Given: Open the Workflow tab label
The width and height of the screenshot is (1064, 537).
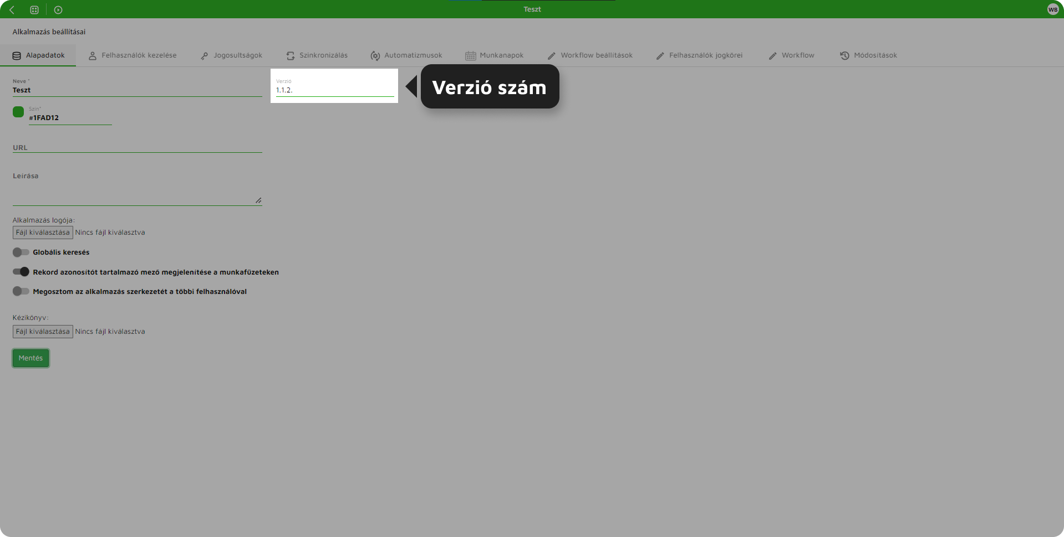Looking at the screenshot, I should pyautogui.click(x=798, y=55).
